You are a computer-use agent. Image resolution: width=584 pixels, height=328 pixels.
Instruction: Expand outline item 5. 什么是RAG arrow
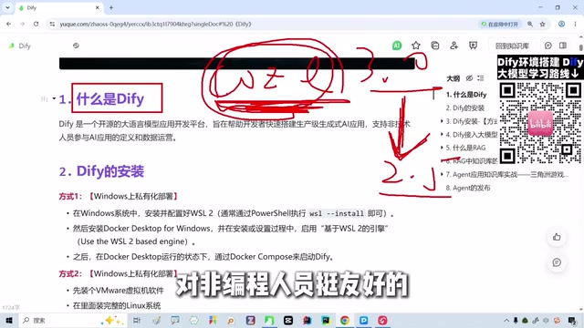(x=442, y=148)
